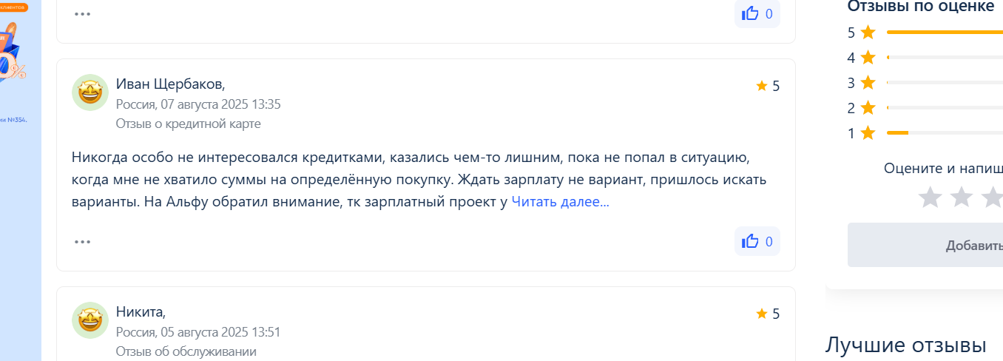Screen dimensions: 1003x361
Task: Click the 2-star rating progress bar
Action: tap(945, 108)
